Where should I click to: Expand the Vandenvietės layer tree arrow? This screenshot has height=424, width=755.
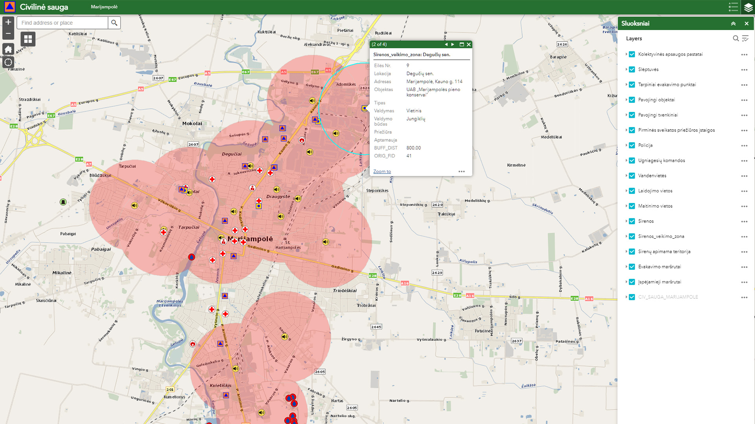coord(626,175)
